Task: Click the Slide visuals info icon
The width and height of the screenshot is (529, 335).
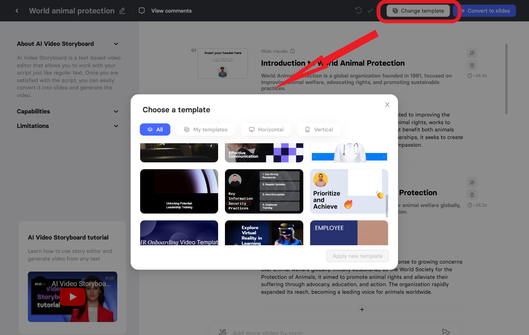Action: (293, 51)
